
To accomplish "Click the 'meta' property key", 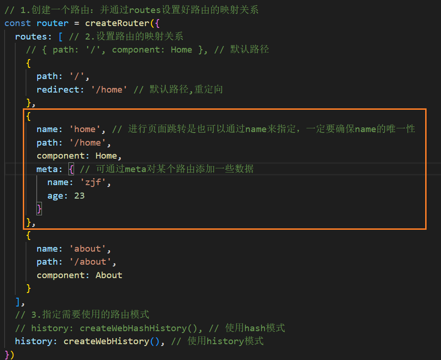I will tap(47, 169).
